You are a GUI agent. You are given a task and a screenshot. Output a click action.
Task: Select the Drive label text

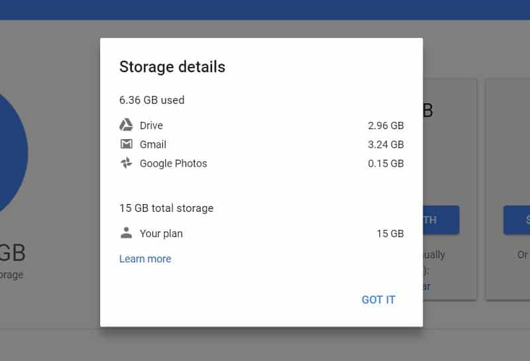pos(151,125)
